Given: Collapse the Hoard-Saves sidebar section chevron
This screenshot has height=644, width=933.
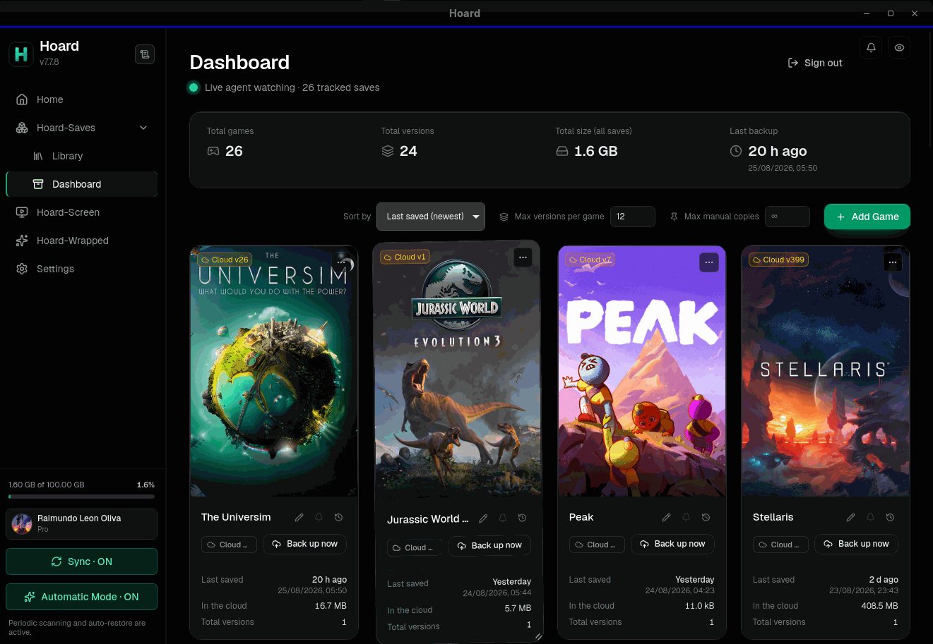Looking at the screenshot, I should 143,128.
